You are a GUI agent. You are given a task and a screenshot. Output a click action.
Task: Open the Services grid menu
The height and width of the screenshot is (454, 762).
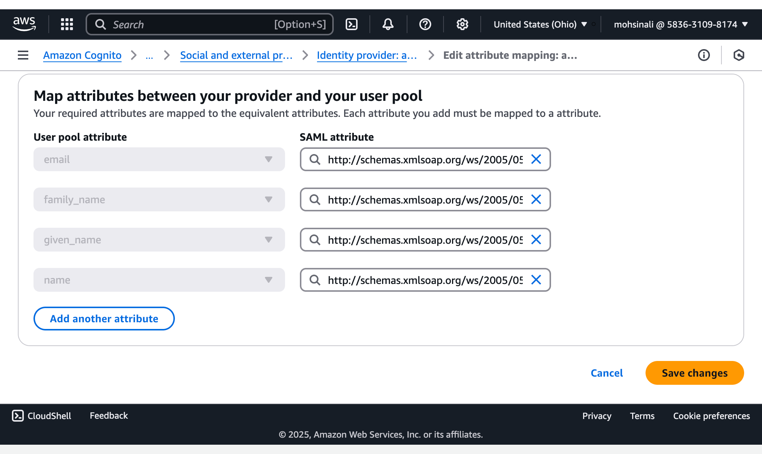(x=67, y=24)
